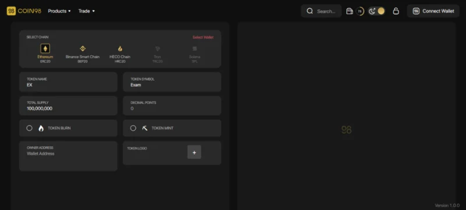Click the Token Mint pickaxe icon
This screenshot has height=210, width=466.
pyautogui.click(x=144, y=128)
